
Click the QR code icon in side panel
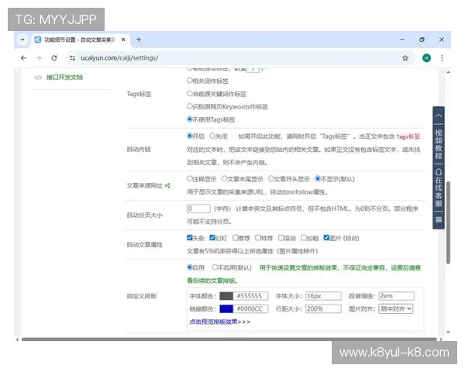pos(439,219)
